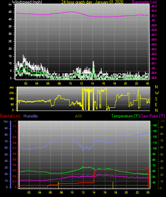Click the W compass letter beside wind direction chart
Screen dimensions: 166x197
click(157, 93)
